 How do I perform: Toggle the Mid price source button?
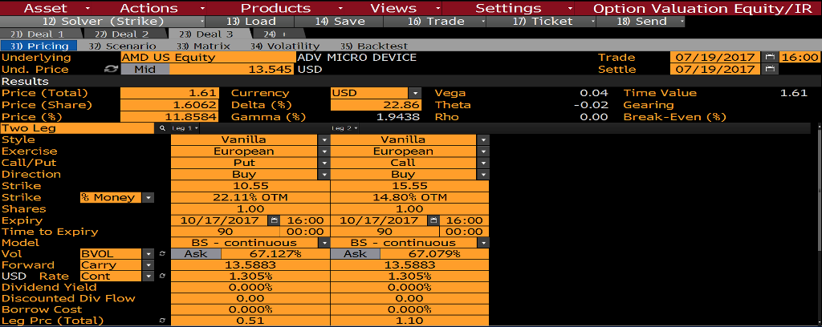pos(145,69)
